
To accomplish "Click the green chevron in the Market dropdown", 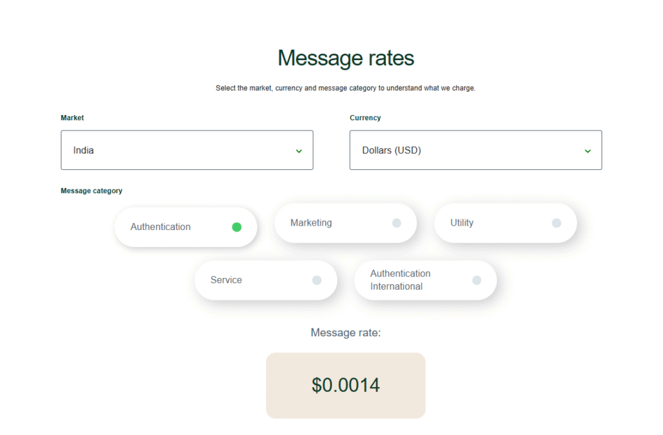I will click(x=299, y=151).
